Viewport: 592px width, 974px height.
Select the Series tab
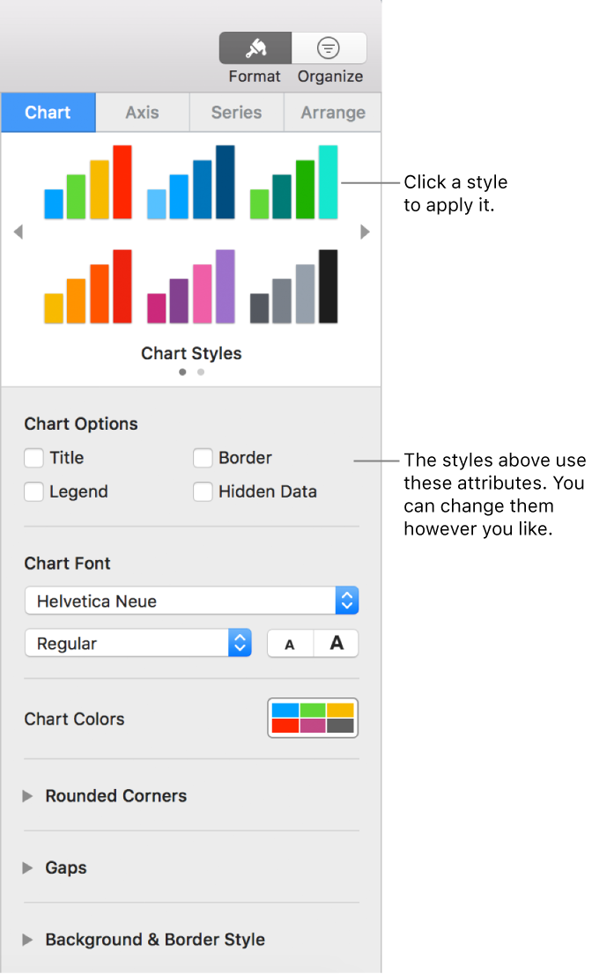click(x=236, y=113)
